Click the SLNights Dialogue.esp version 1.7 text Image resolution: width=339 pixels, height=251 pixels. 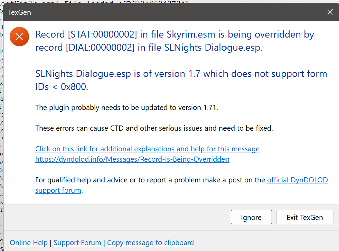(x=181, y=80)
